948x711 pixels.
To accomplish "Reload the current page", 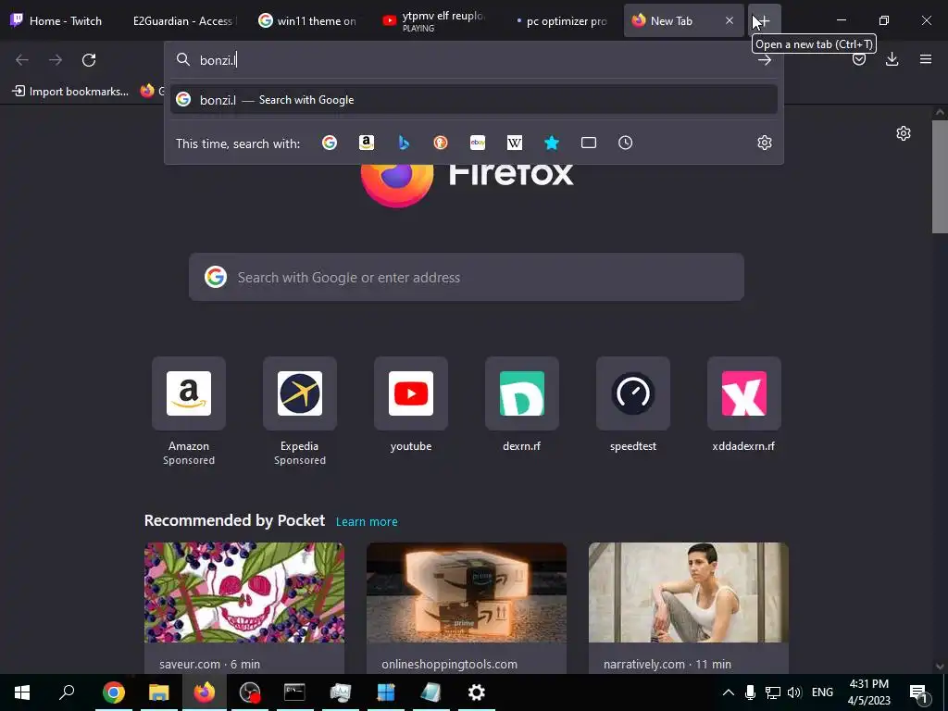I will pyautogui.click(x=89, y=60).
